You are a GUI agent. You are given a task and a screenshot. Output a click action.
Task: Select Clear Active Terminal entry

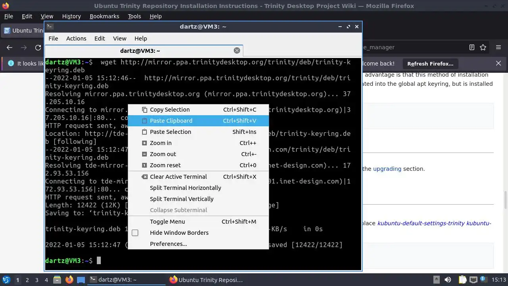[x=198, y=177]
